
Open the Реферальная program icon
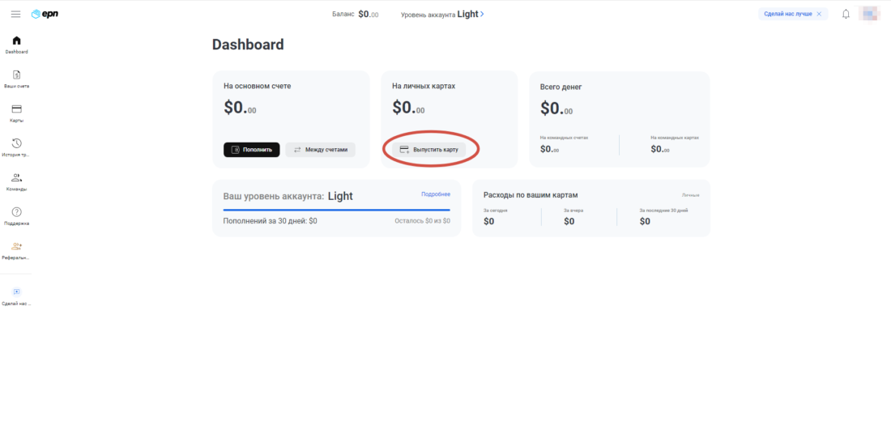point(16,246)
